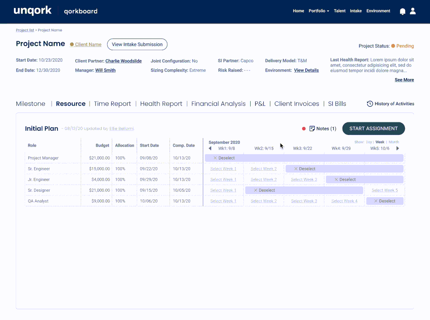This screenshot has width=430, height=320.
Task: Click the red indicator dot beside Notes
Action: point(304,129)
